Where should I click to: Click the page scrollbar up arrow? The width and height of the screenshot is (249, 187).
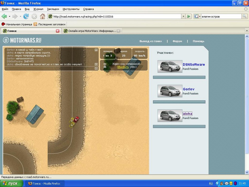pyautogui.click(x=247, y=36)
